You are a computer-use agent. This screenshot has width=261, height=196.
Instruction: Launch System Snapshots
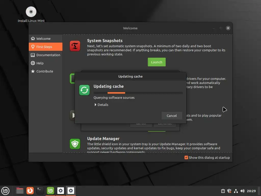click(x=157, y=62)
